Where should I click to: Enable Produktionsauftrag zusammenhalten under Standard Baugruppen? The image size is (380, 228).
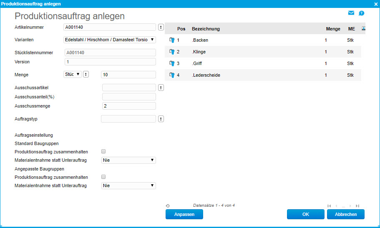coord(103,152)
